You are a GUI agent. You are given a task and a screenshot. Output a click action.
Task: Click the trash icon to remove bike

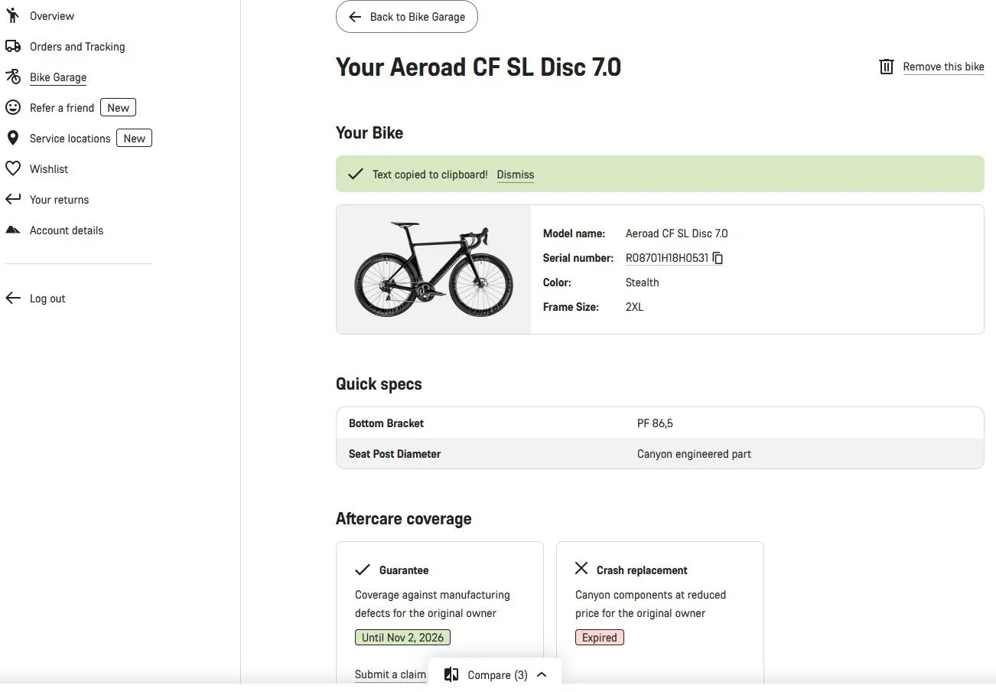(886, 67)
